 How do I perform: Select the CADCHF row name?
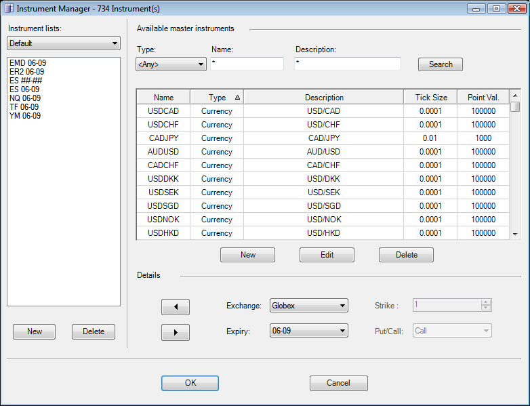pos(163,165)
